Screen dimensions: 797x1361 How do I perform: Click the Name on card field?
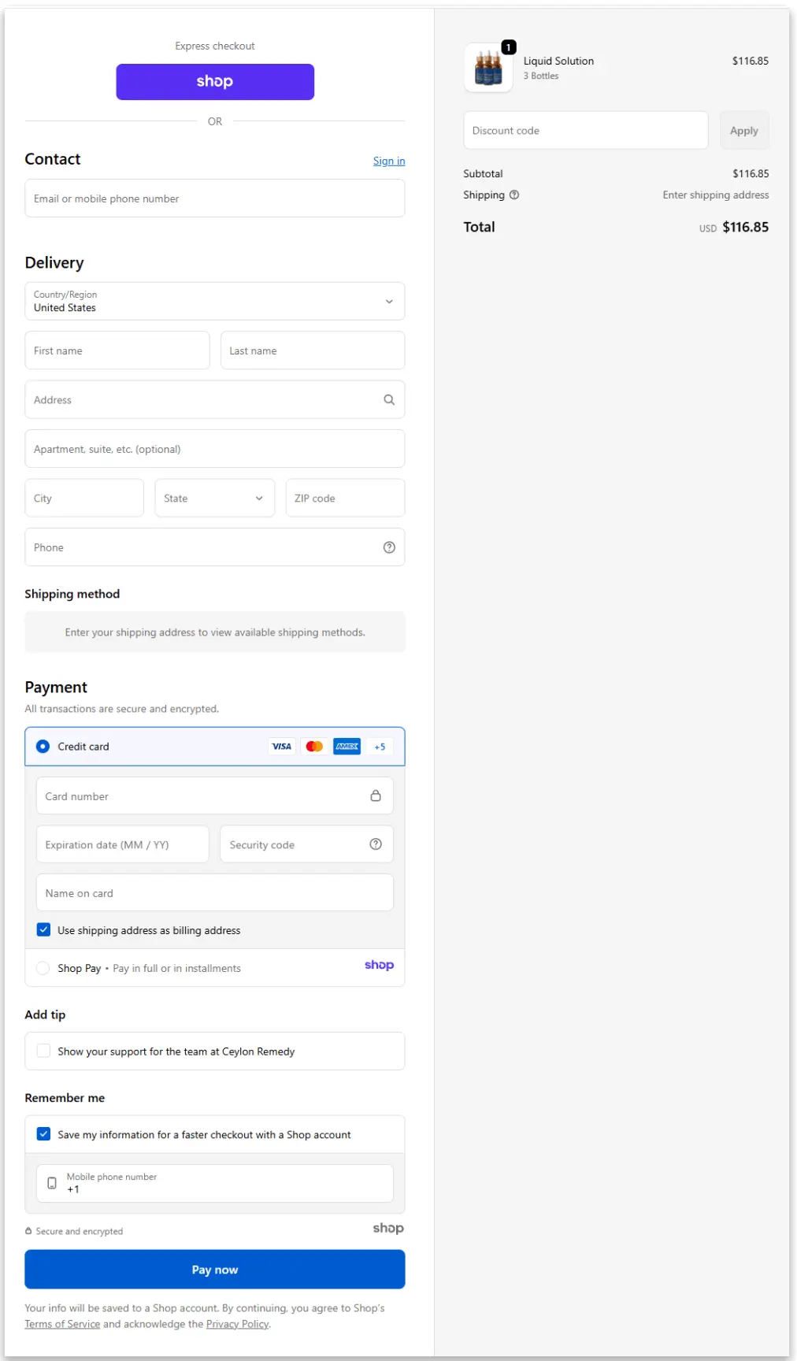point(215,893)
